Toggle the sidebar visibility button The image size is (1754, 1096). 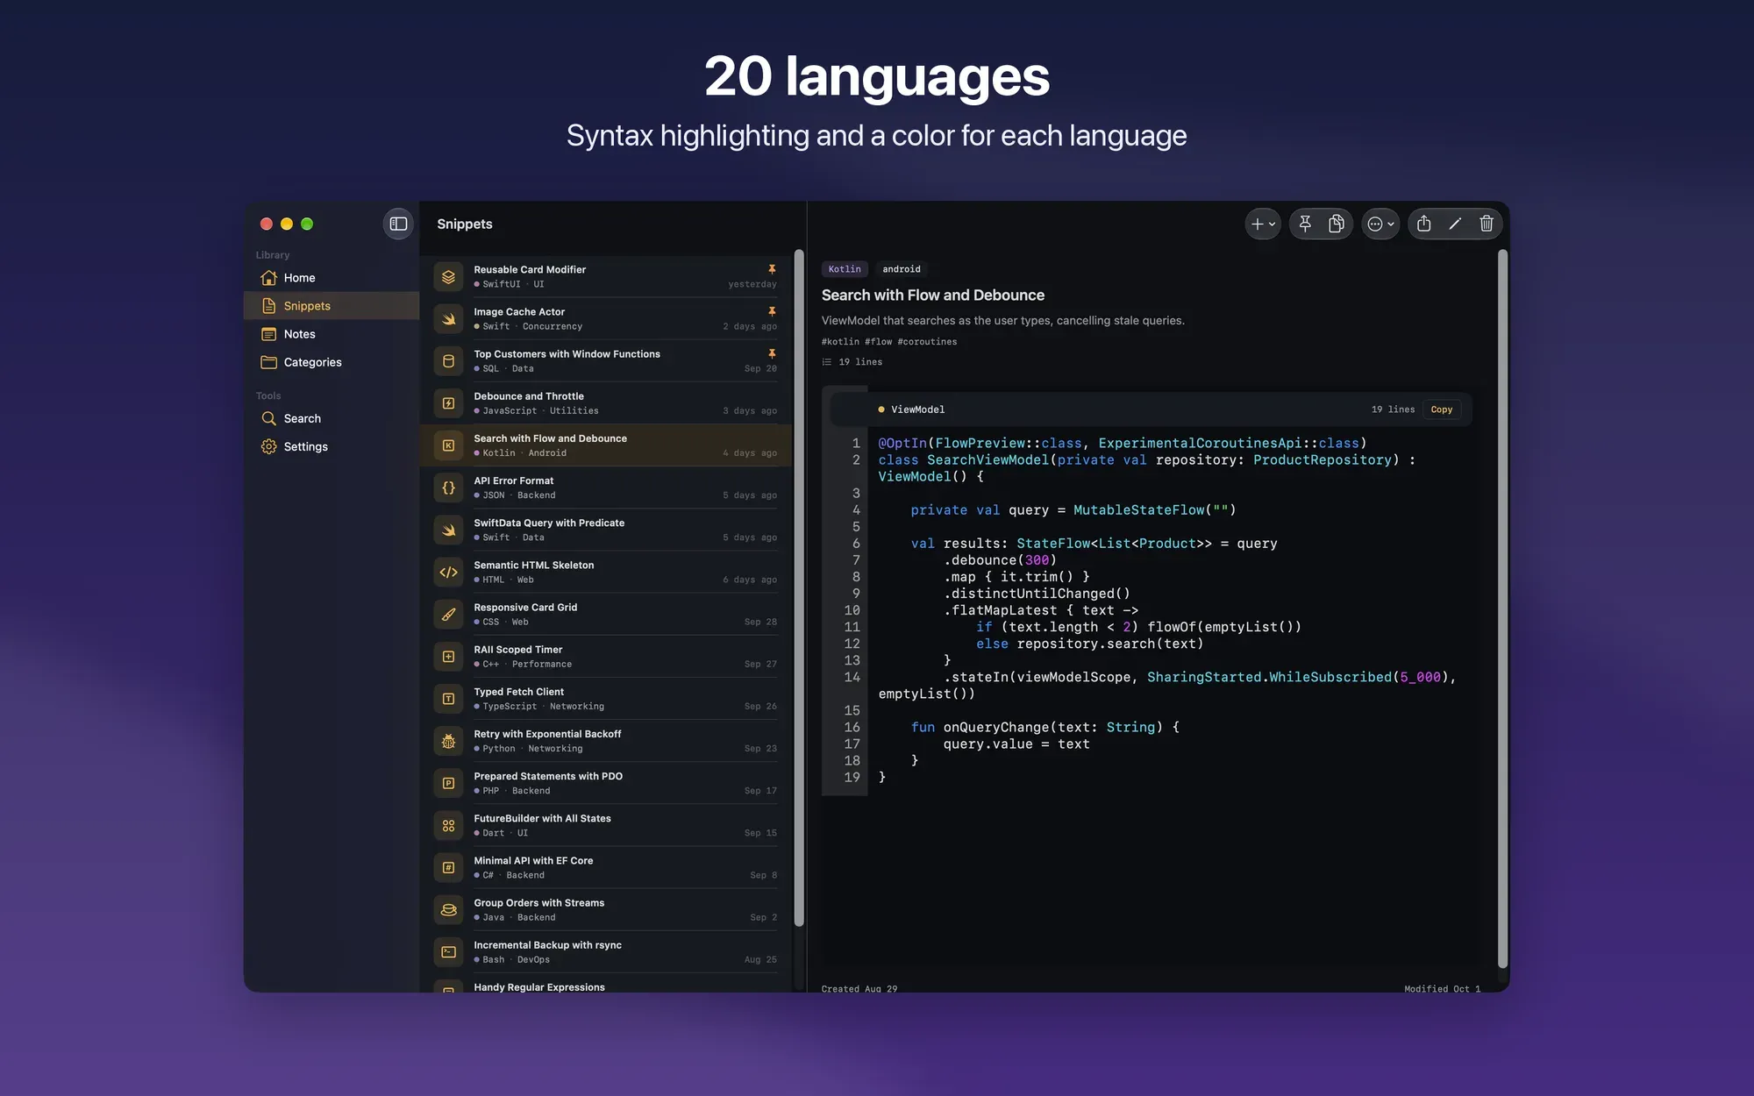(x=398, y=224)
